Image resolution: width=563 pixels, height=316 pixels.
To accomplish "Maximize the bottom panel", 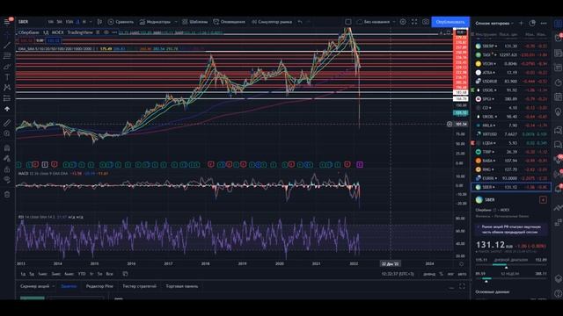I will tap(462, 286).
